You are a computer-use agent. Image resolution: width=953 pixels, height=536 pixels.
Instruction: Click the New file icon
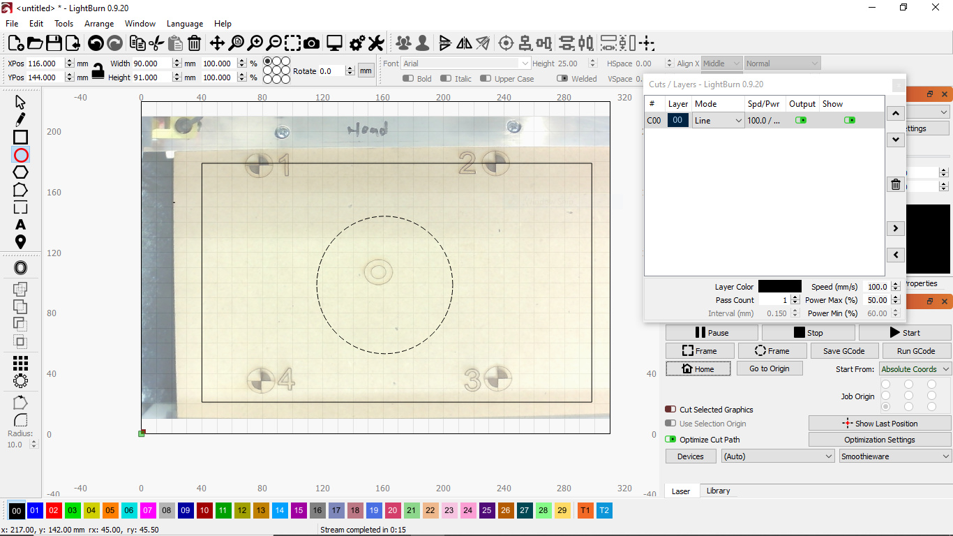[x=15, y=43]
